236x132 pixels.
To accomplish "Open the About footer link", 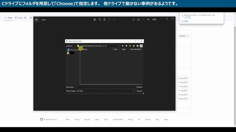I will [166, 120].
